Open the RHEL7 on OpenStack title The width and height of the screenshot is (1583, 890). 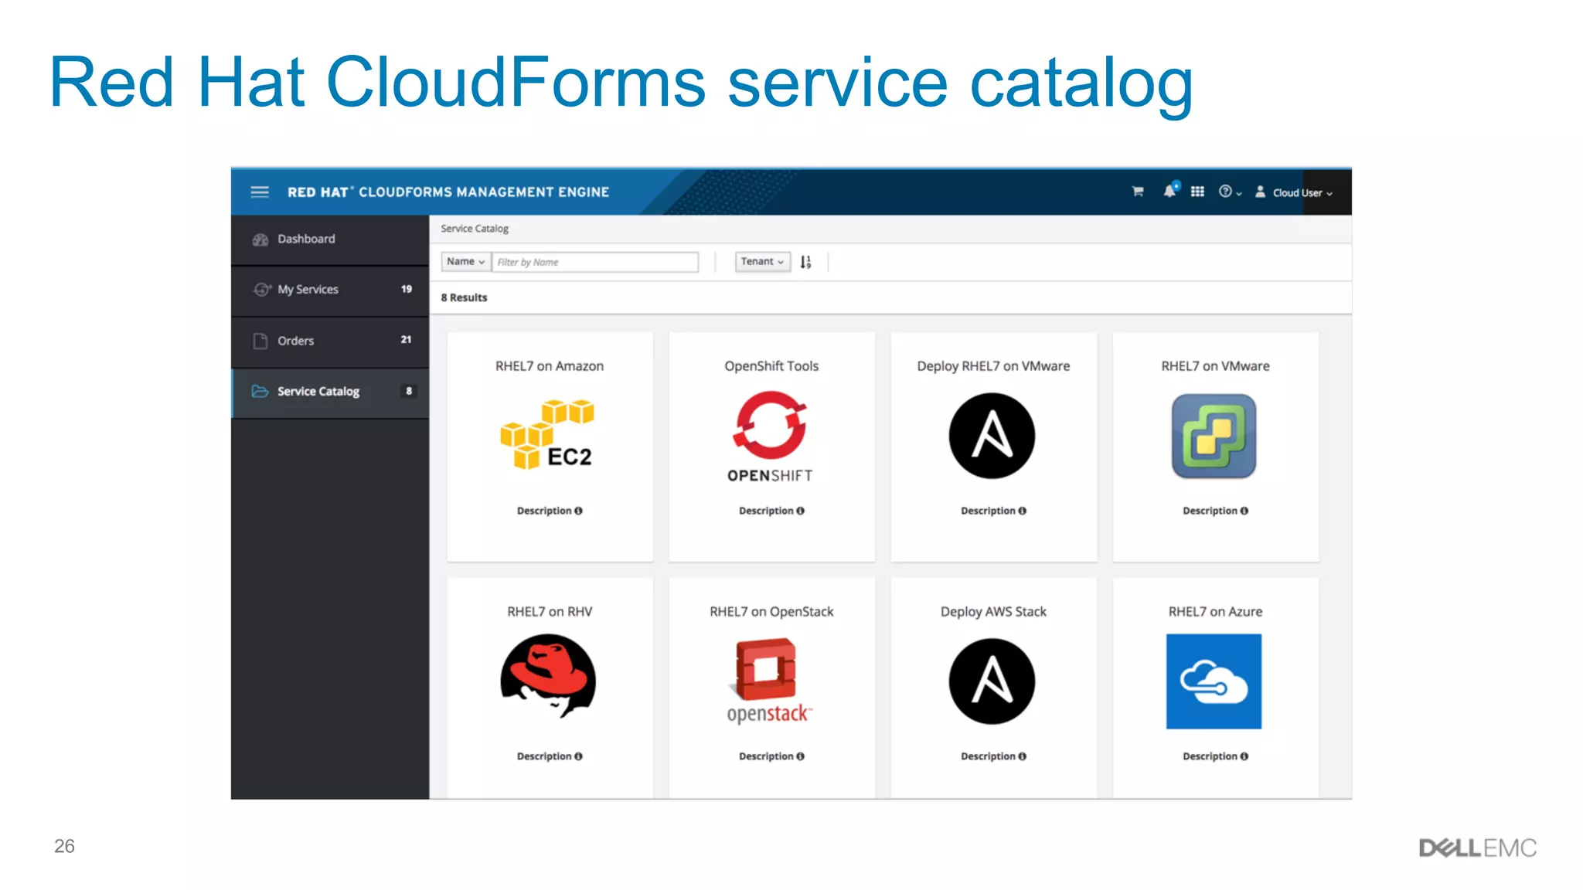tap(771, 612)
